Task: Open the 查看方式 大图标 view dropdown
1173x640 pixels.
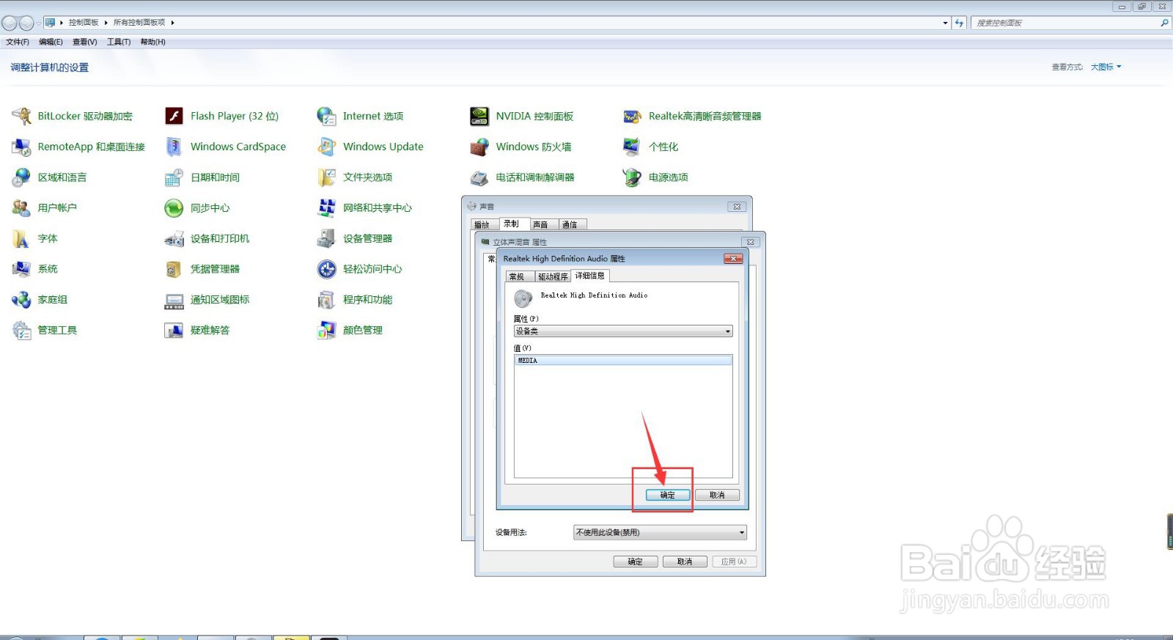Action: (x=1106, y=67)
